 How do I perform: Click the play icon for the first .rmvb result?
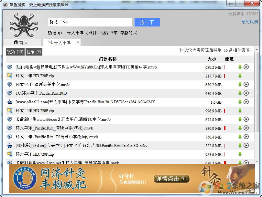[247, 67]
